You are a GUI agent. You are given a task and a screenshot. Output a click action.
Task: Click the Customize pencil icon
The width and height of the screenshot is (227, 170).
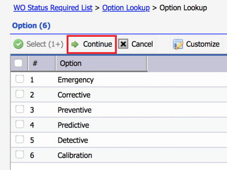[178, 44]
